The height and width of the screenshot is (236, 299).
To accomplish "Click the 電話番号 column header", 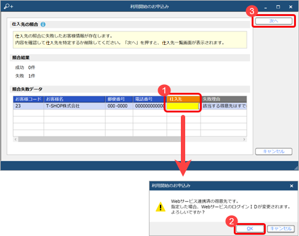I will click(x=149, y=99).
